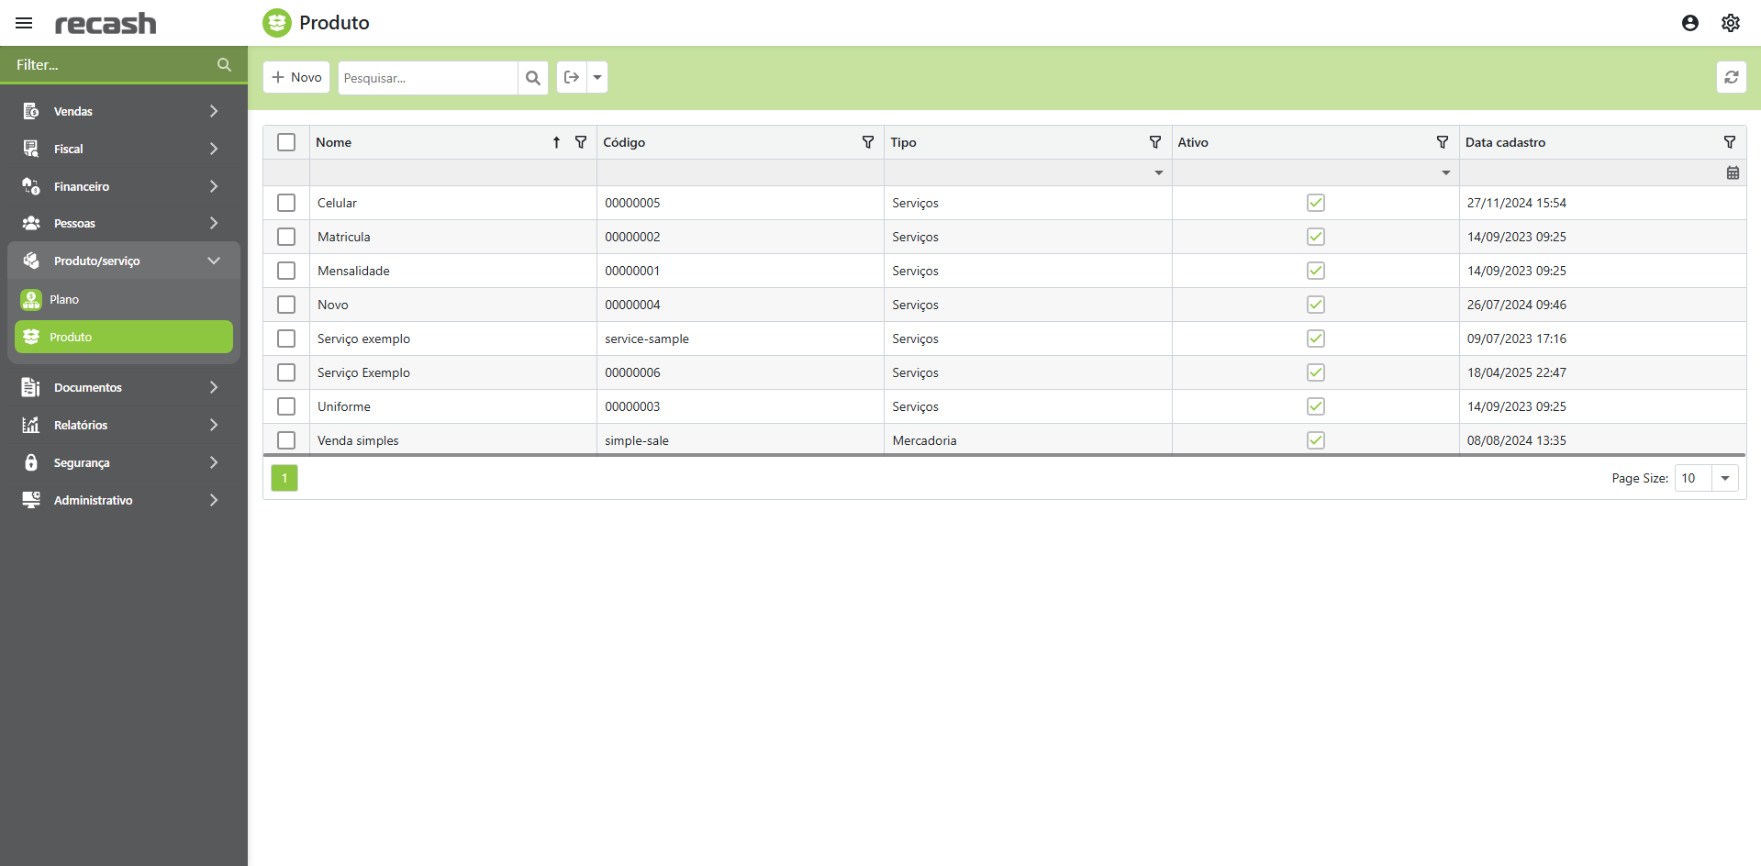The image size is (1761, 866).
Task: Open the user account icon
Action: (1689, 23)
